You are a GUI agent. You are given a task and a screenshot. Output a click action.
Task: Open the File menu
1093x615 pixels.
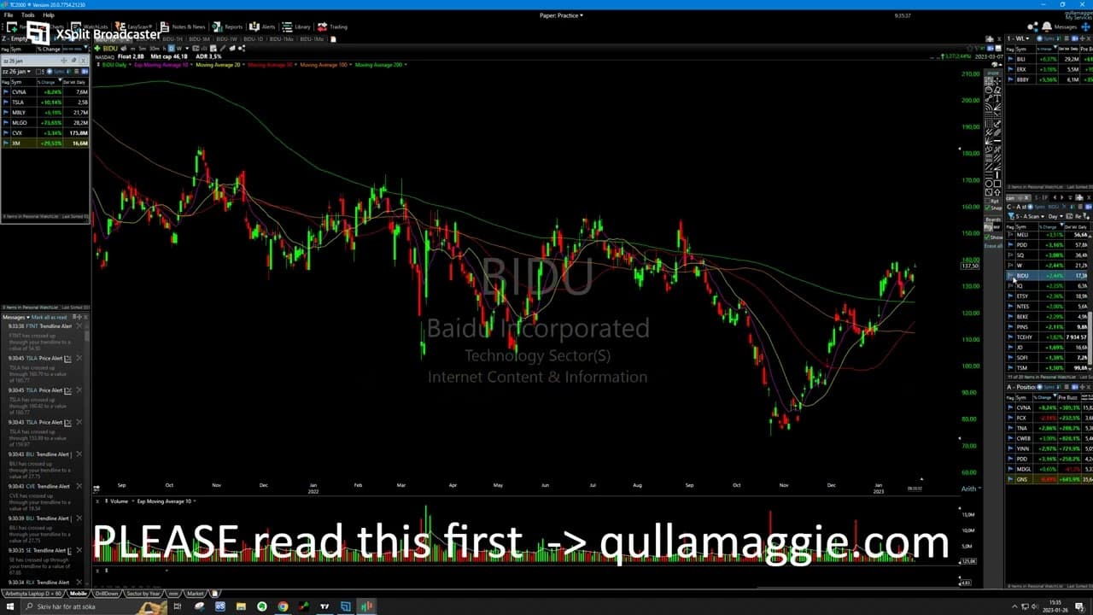[9, 15]
